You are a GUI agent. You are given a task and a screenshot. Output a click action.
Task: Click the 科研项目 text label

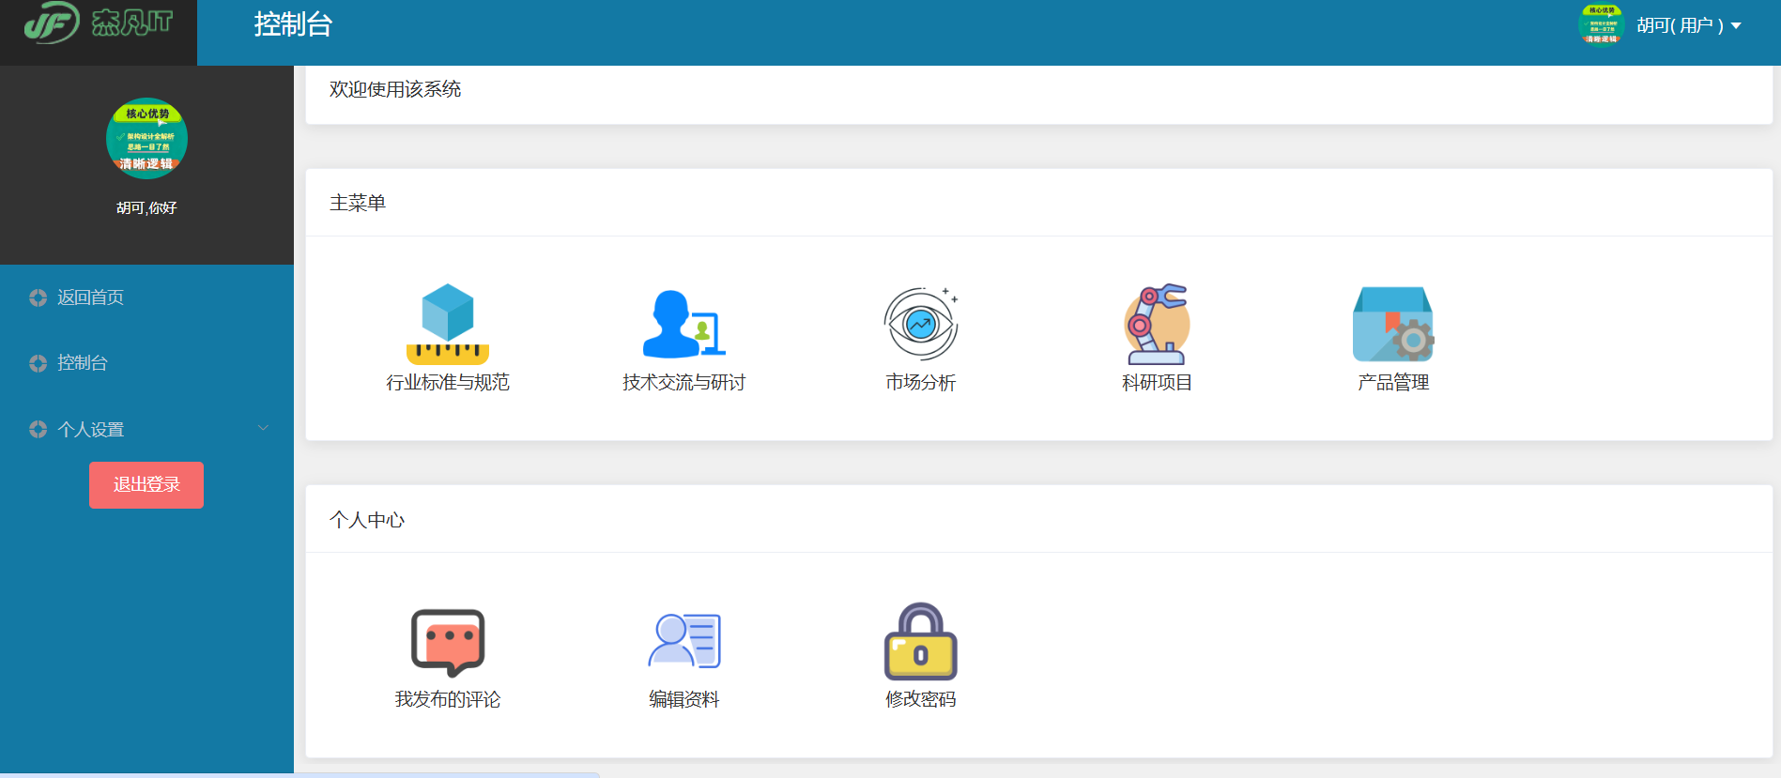(1157, 383)
